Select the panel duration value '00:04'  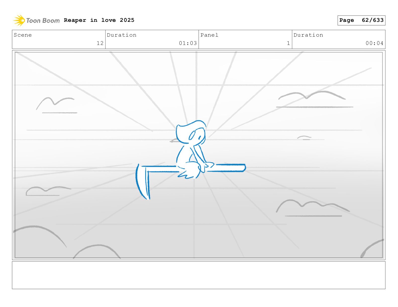374,43
